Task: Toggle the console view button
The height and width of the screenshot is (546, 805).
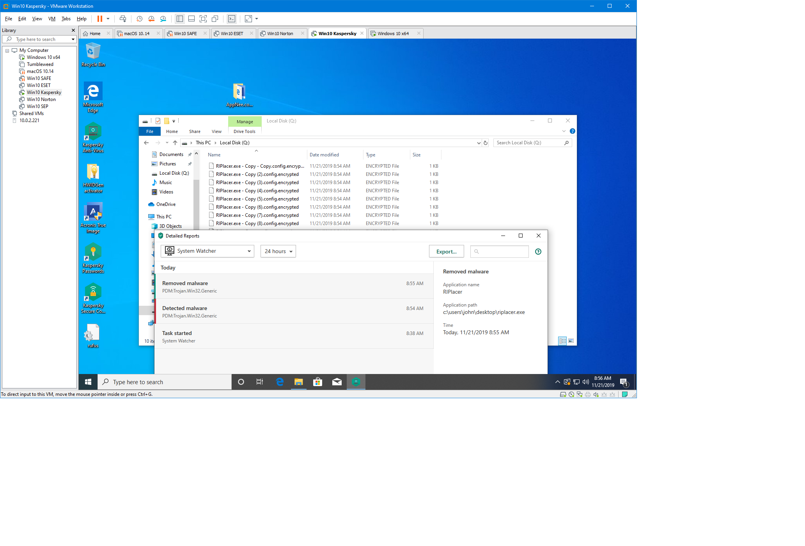Action: tap(232, 19)
